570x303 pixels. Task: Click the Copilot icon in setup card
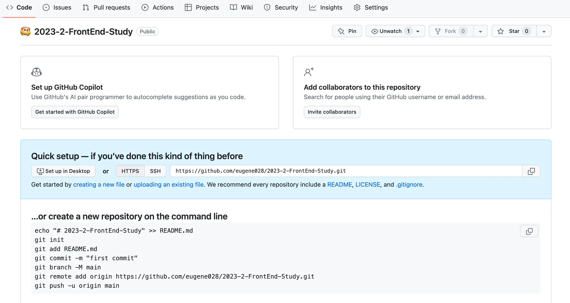pyautogui.click(x=36, y=72)
